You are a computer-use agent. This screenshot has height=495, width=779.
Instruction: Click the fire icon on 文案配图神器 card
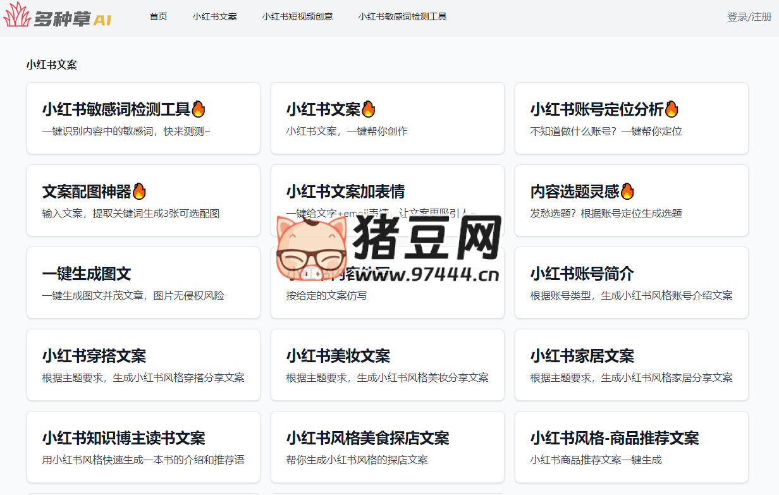point(139,191)
